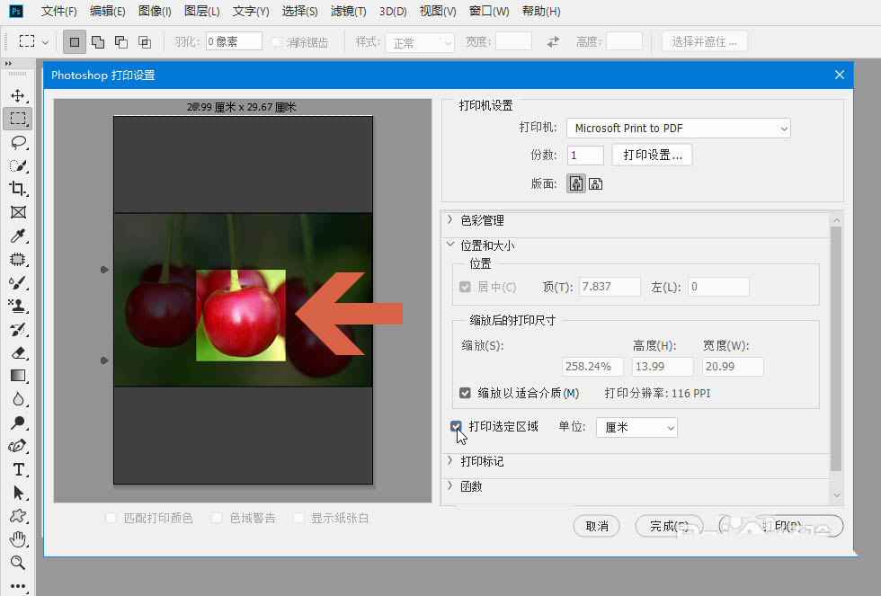Image resolution: width=881 pixels, height=596 pixels.
Task: Choose New Selection mode in options bar
Action: (74, 42)
